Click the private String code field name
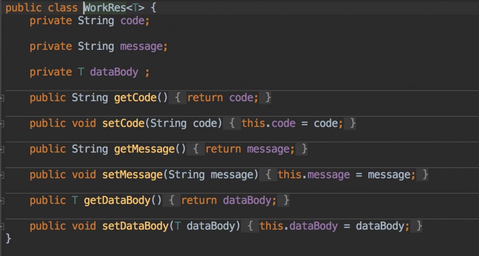Image resolution: width=479 pixels, height=256 pixels. 135,21
